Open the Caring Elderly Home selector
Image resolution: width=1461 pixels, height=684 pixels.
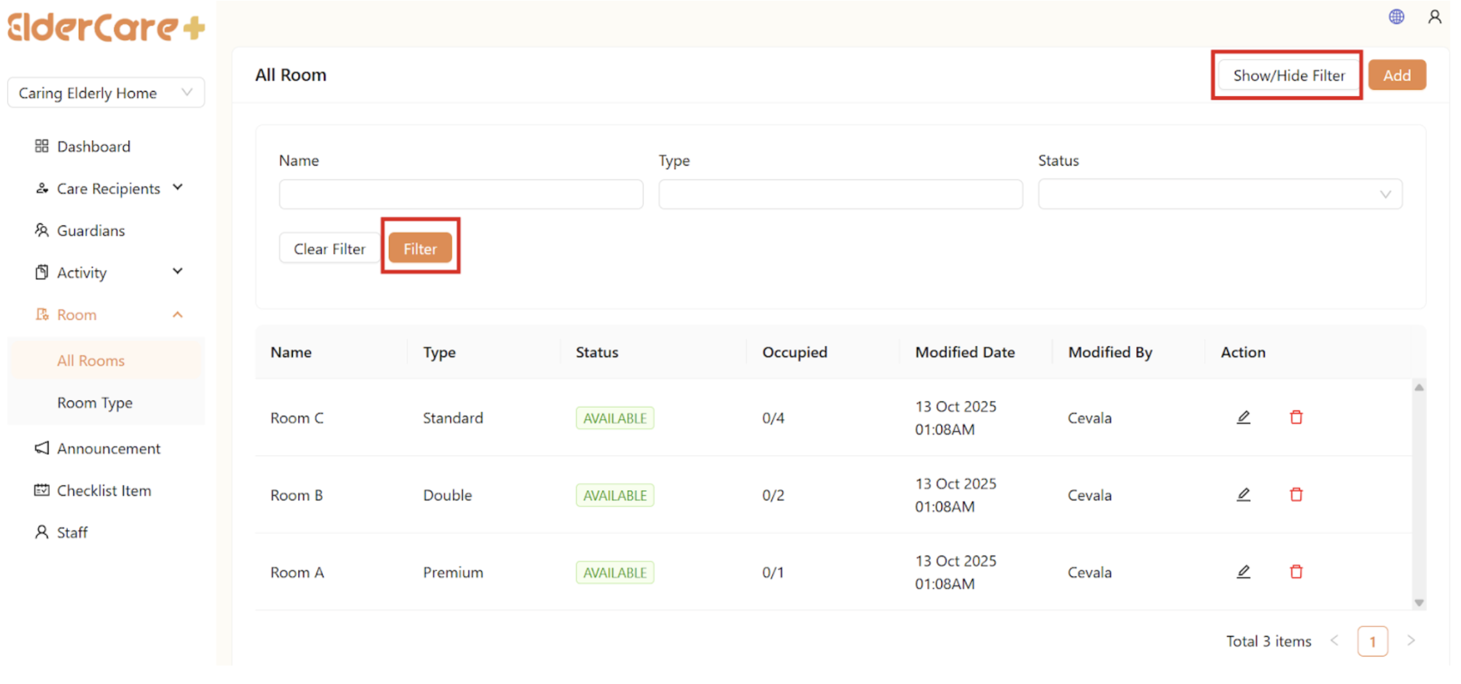tap(106, 93)
